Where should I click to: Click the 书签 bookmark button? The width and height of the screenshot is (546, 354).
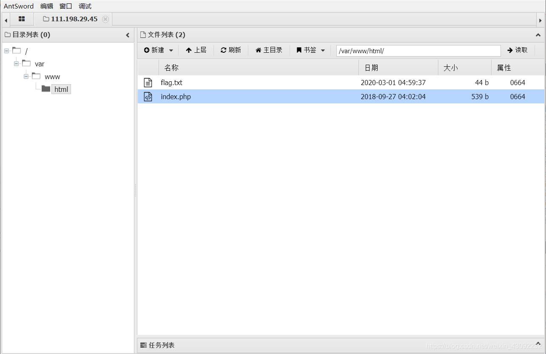point(306,50)
